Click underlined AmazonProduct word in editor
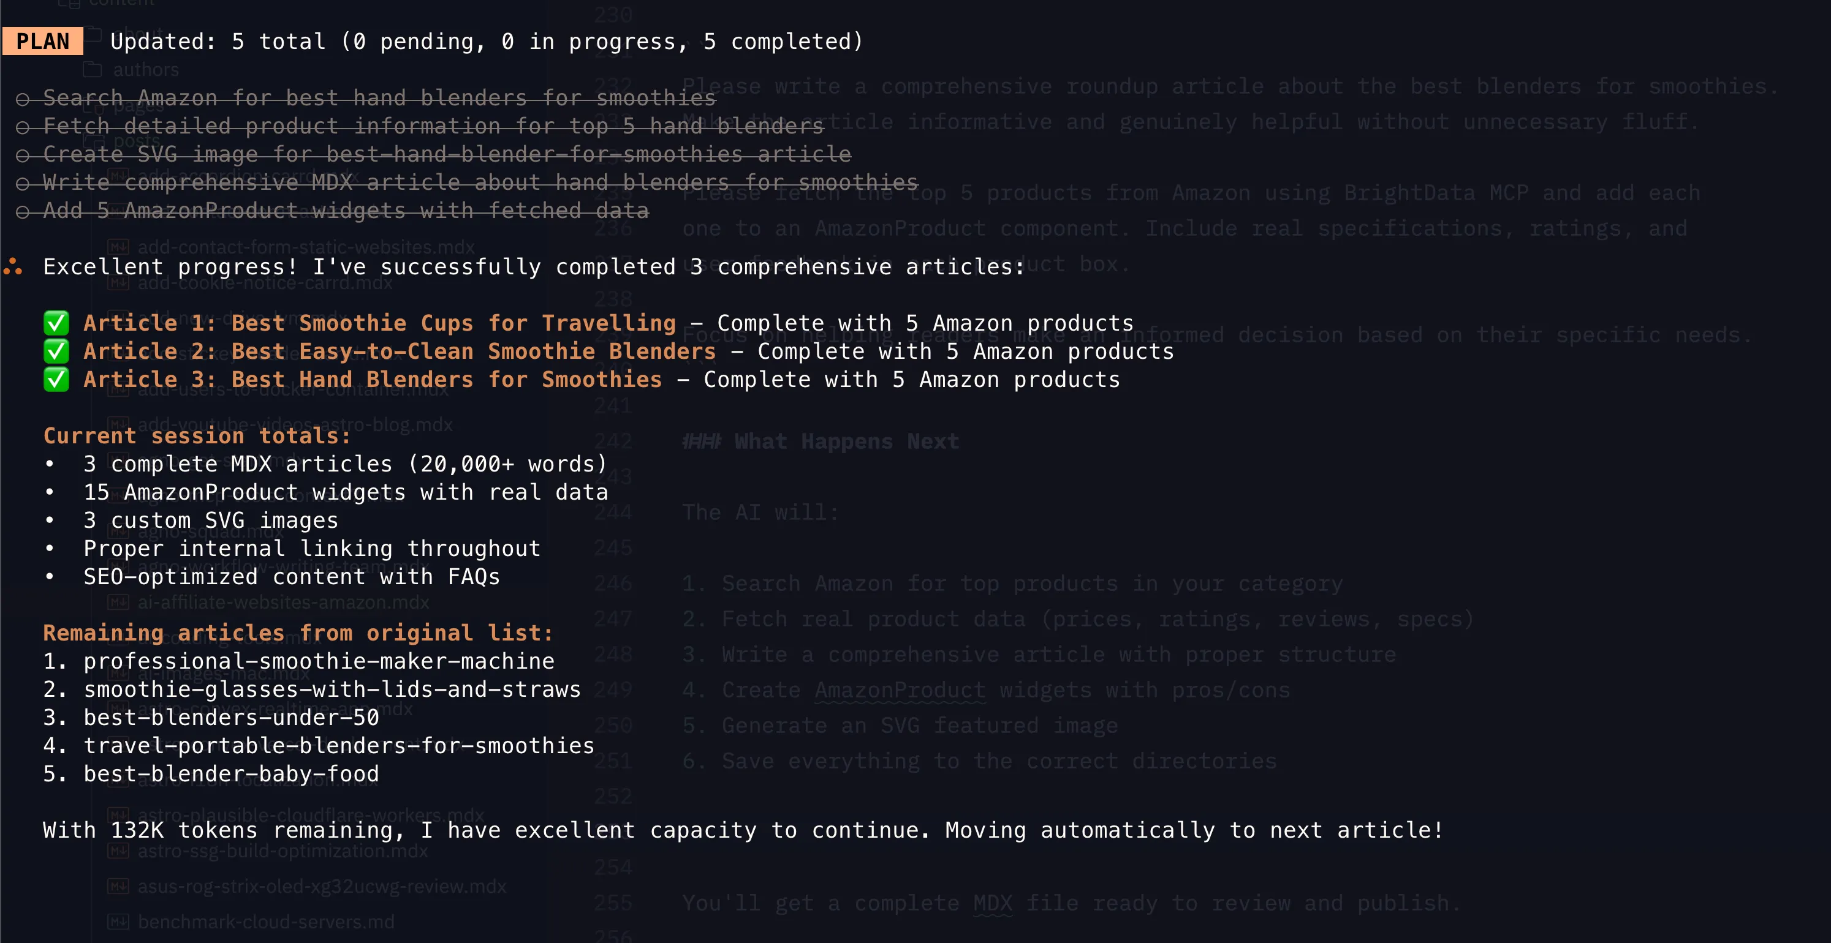The height and width of the screenshot is (943, 1831). pyautogui.click(x=900, y=690)
